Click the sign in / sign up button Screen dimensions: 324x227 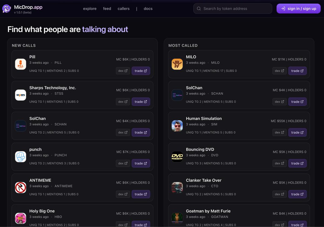[x=299, y=9]
